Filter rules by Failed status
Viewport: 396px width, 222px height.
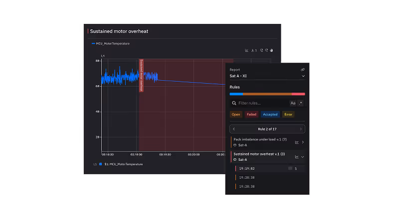click(251, 114)
